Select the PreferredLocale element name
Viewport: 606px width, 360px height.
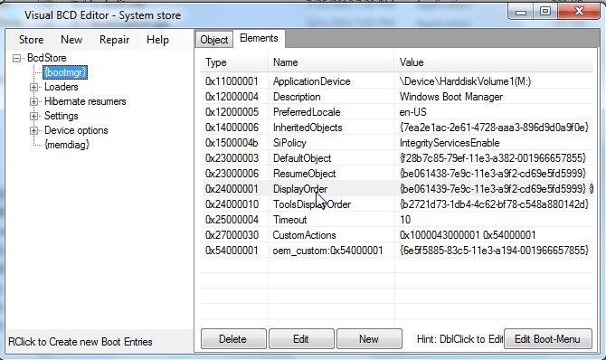pos(307,112)
